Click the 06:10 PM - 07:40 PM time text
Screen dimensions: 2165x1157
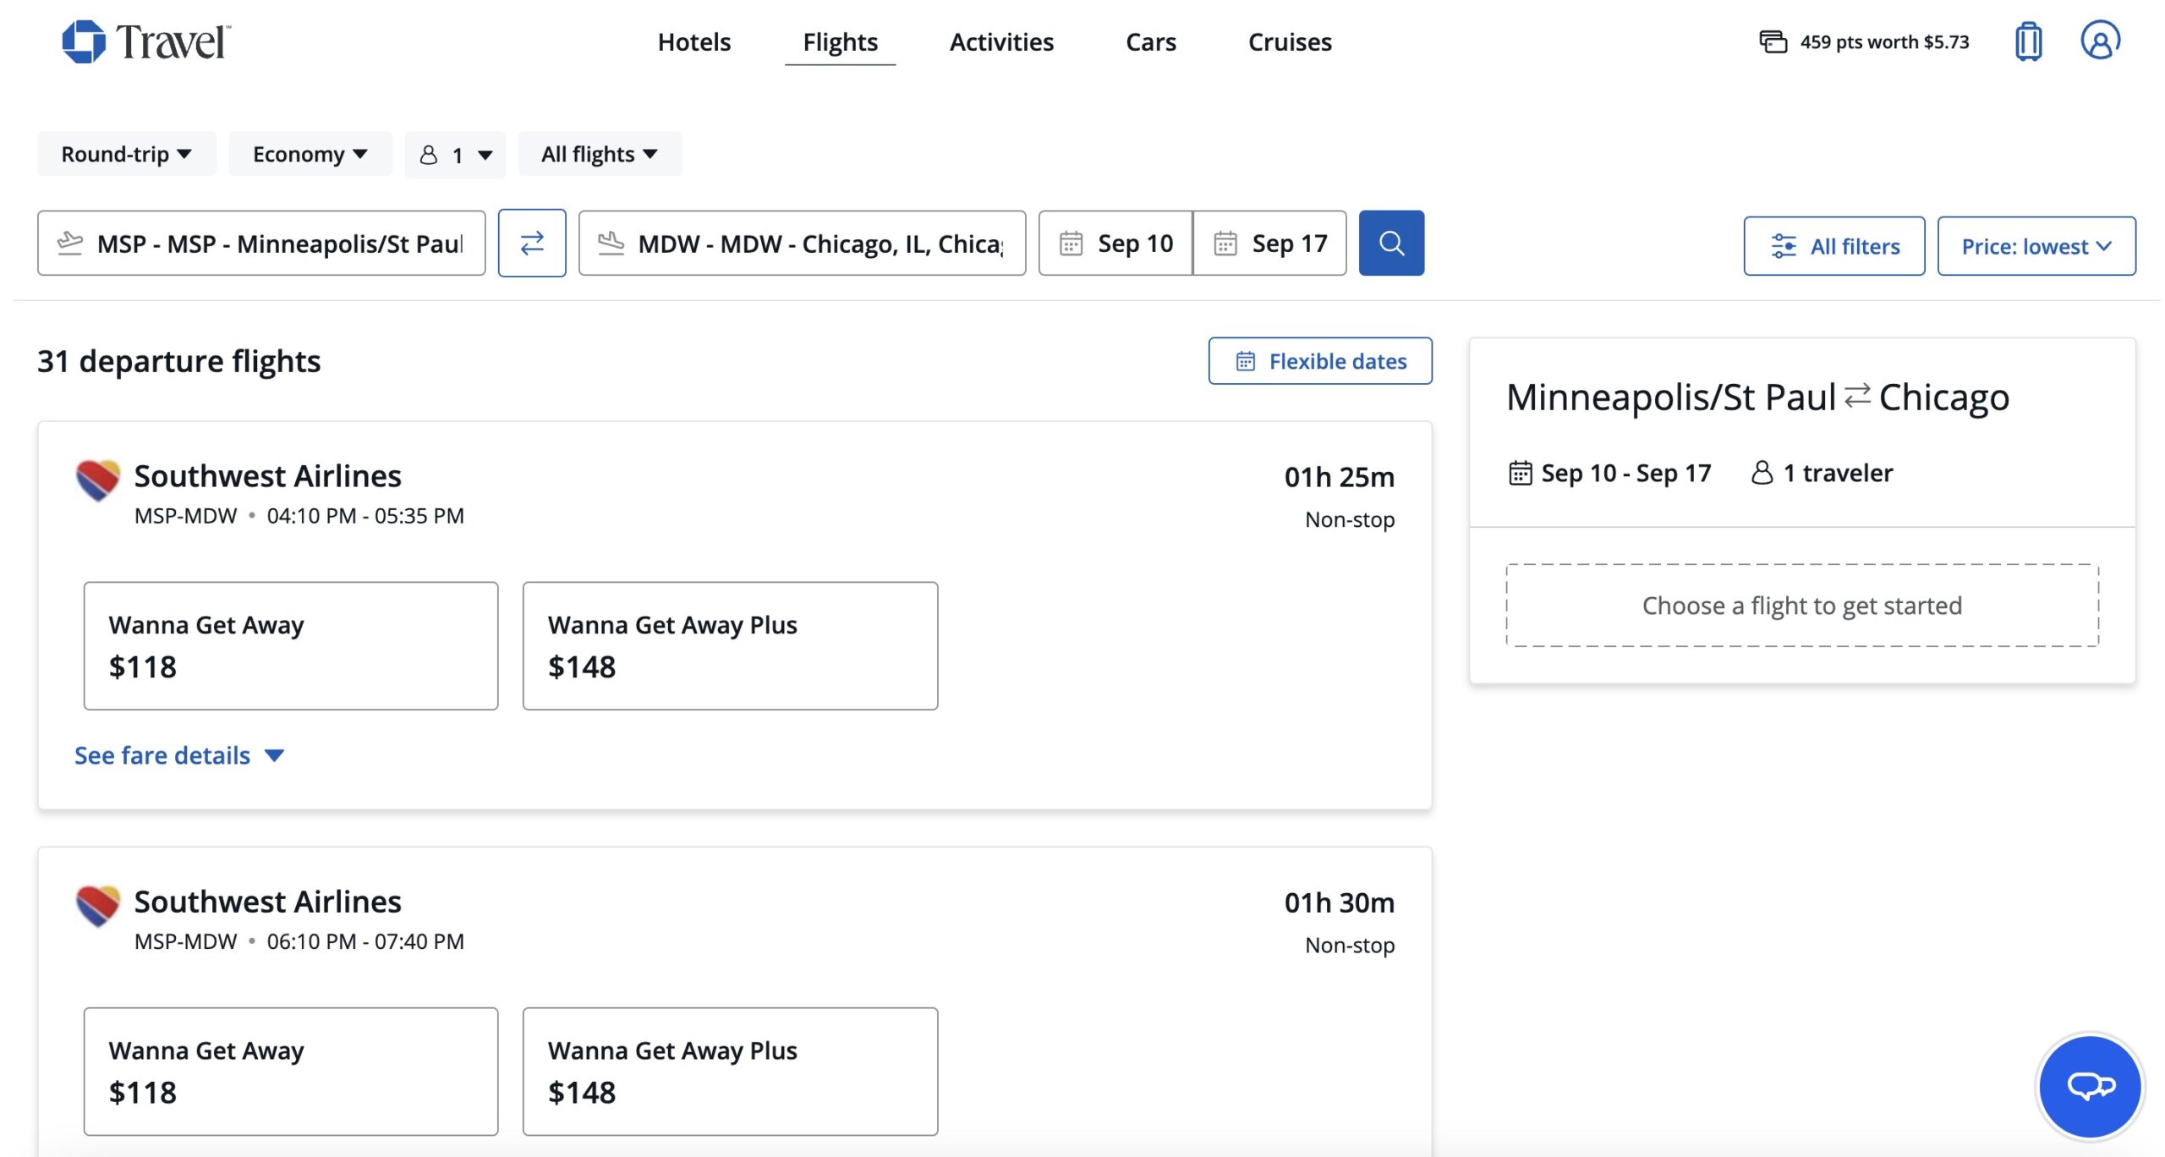pyautogui.click(x=365, y=941)
